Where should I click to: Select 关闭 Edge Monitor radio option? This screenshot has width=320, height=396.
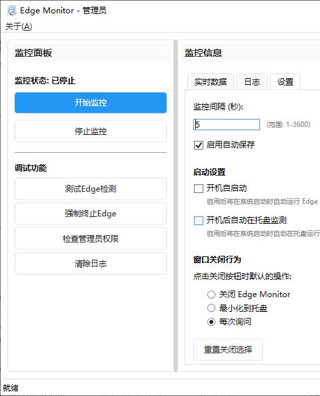click(211, 294)
